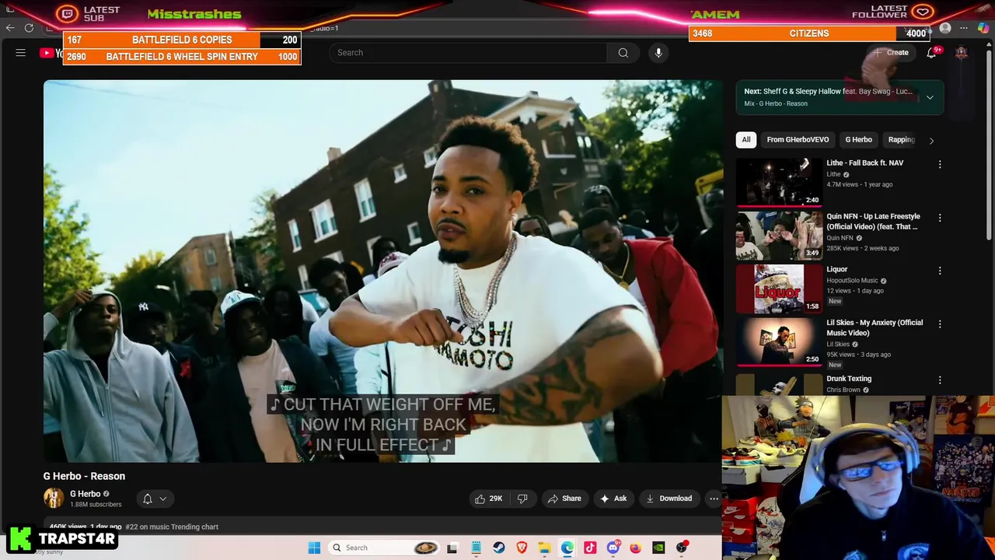Select the All filter chip

point(746,140)
